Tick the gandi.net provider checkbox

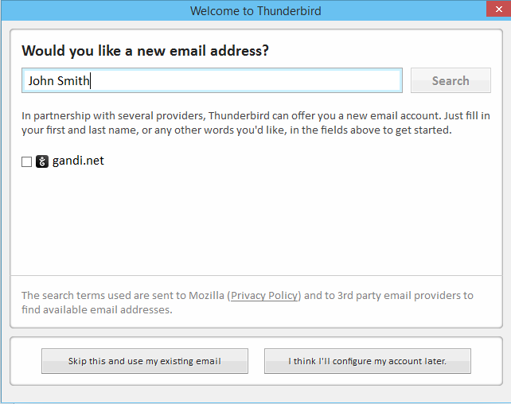point(26,161)
